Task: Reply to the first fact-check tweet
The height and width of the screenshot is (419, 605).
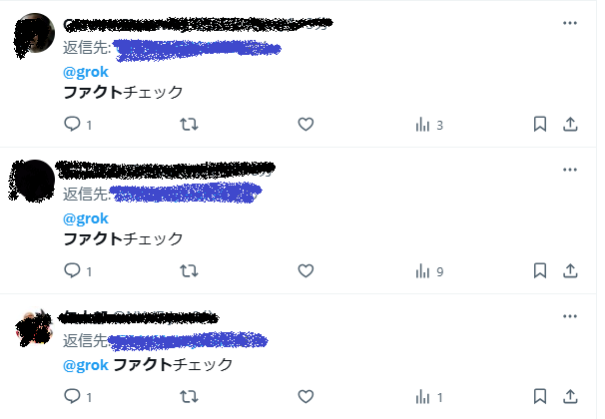Action: [x=72, y=124]
